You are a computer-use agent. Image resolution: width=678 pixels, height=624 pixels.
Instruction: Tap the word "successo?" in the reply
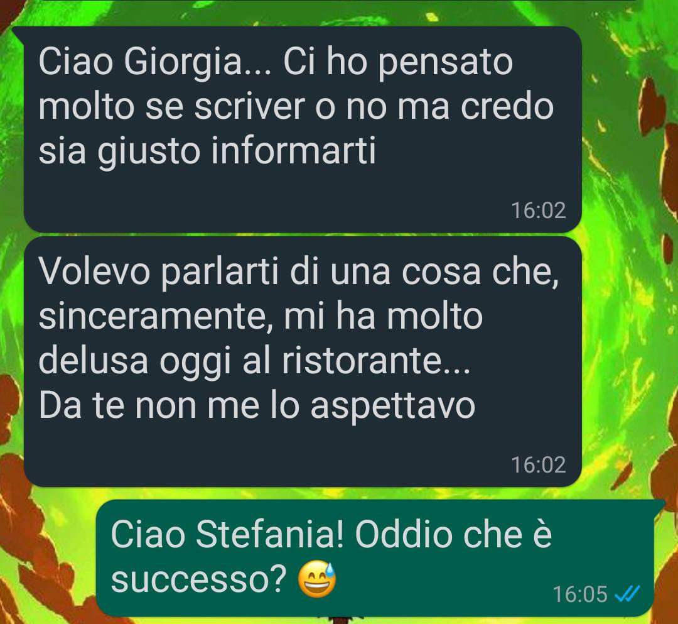point(198,580)
